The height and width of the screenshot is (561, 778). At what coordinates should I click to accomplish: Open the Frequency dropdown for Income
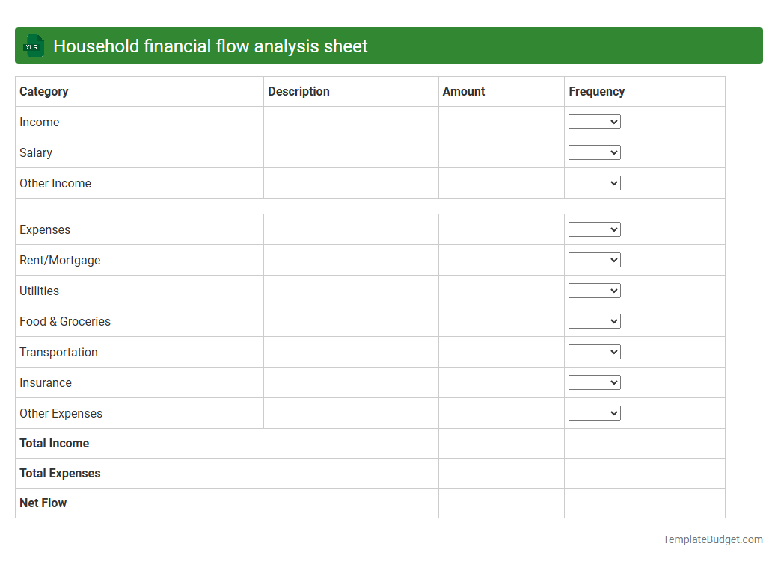pos(595,121)
